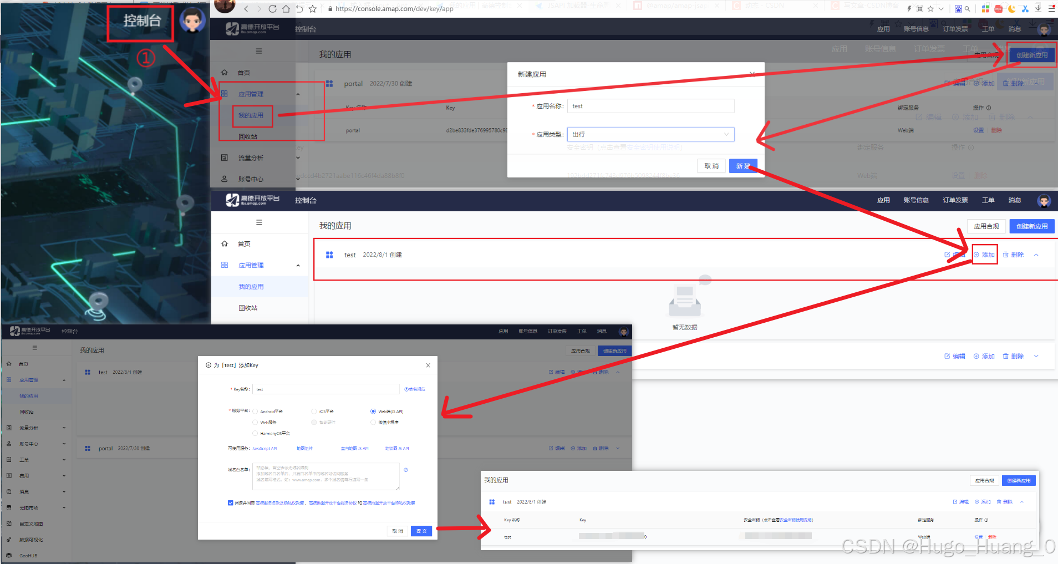Click 取消 in the 添加Key dialog

point(398,531)
